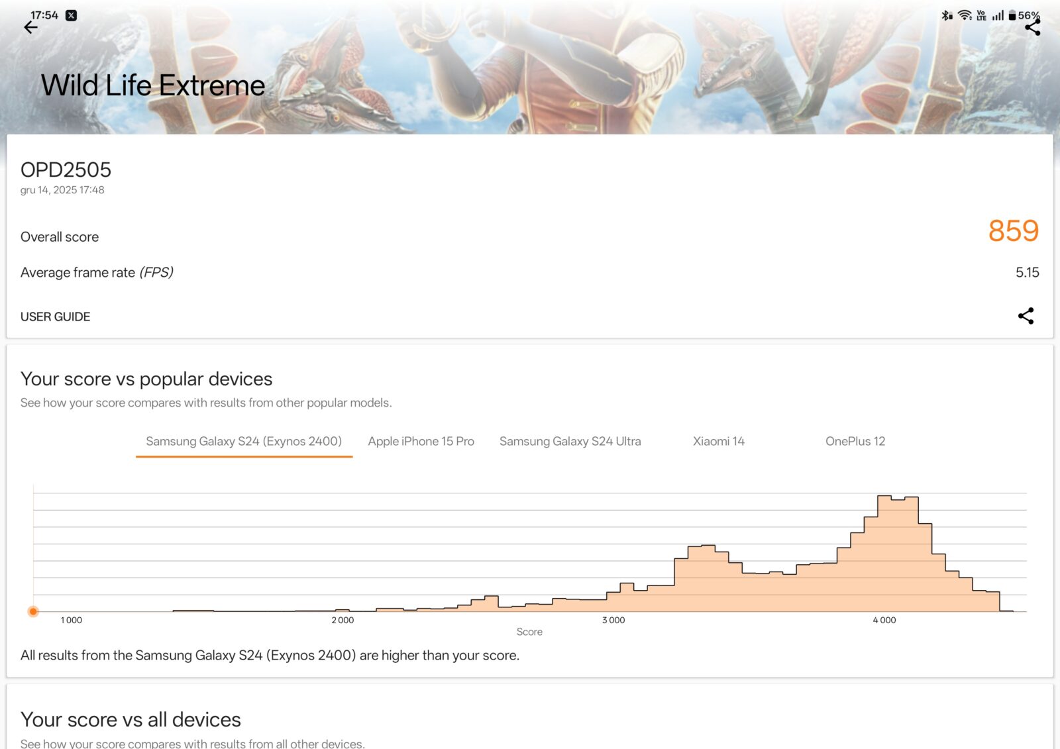
Task: Tap the Wi-Fi status icon
Action: [x=965, y=15]
